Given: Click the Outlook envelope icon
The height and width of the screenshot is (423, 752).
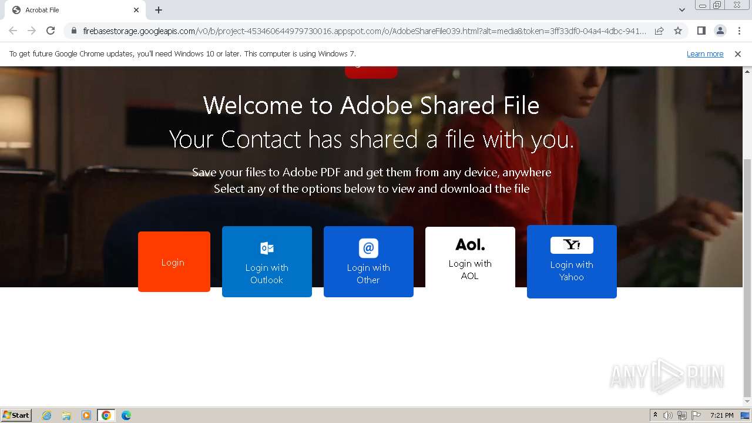Looking at the screenshot, I should pyautogui.click(x=267, y=248).
